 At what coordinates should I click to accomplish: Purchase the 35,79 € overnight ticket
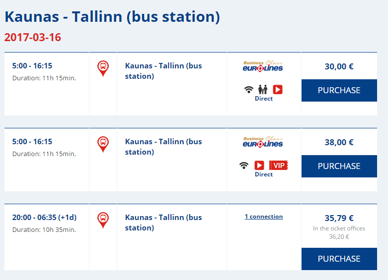[339, 259]
